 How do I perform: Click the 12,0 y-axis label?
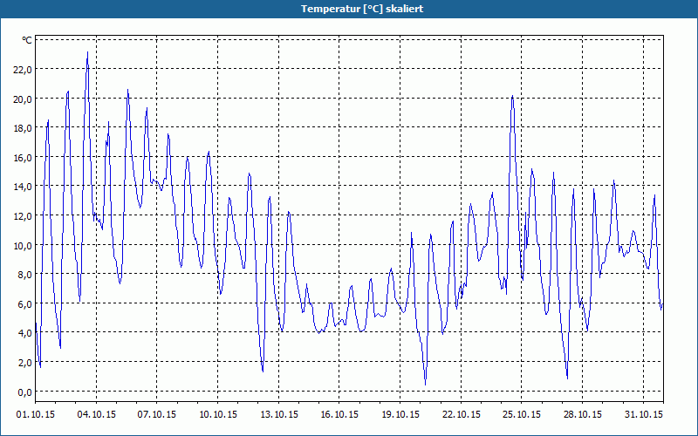pos(22,215)
